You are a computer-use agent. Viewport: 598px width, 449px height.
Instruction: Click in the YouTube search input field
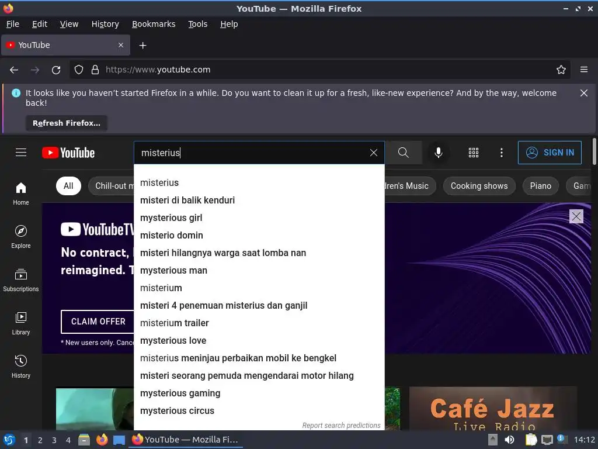252,153
